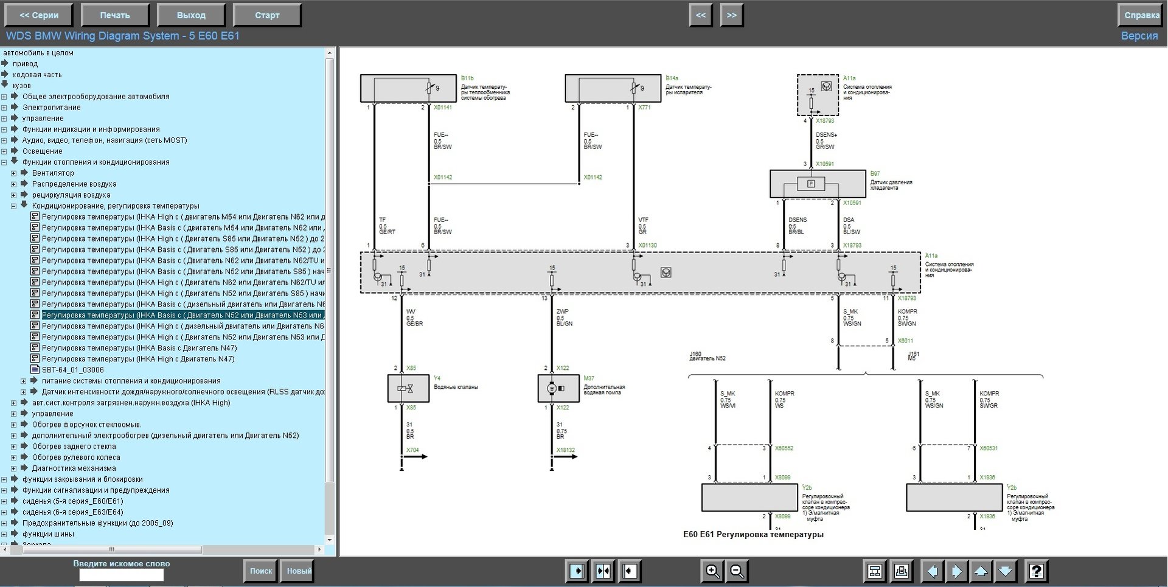This screenshot has width=1168, height=587.
Task: Pan diagram left with the left arrow icon
Action: click(x=932, y=571)
